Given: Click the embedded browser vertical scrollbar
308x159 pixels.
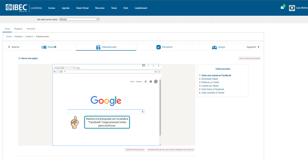Looking at the screenshot, I should (160, 107).
